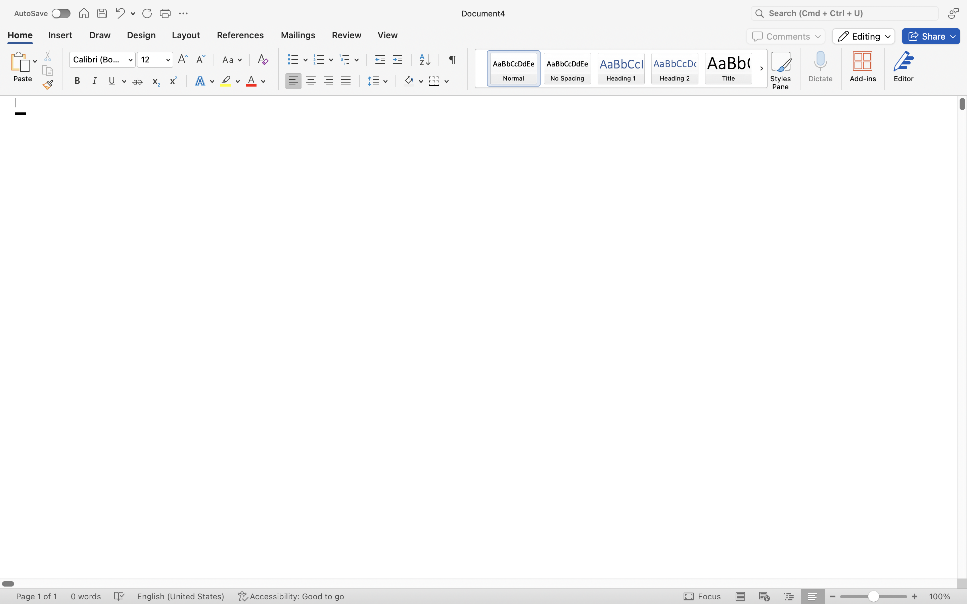
Task: Switch to Outline view icon
Action: coord(789,596)
